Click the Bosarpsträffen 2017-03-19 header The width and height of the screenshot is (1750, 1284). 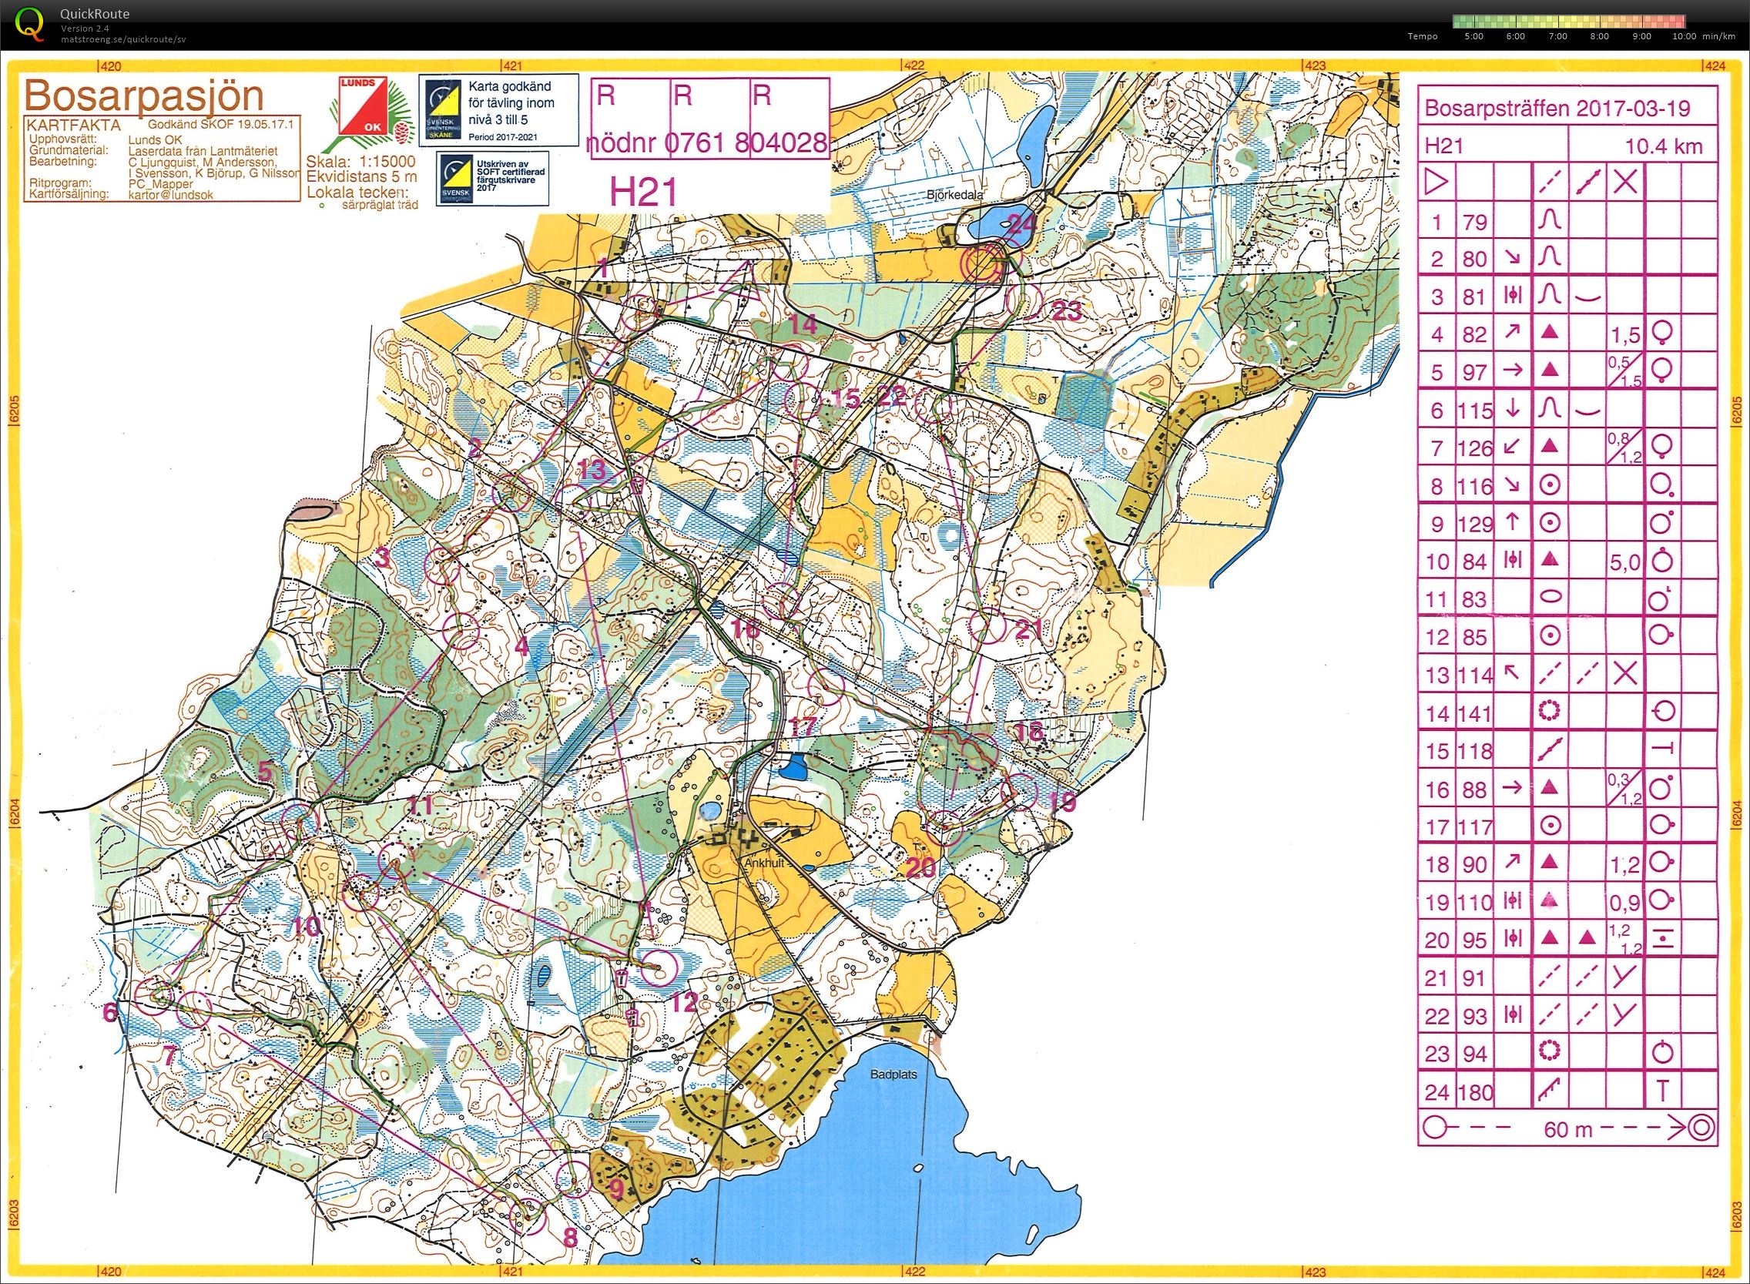click(1557, 108)
